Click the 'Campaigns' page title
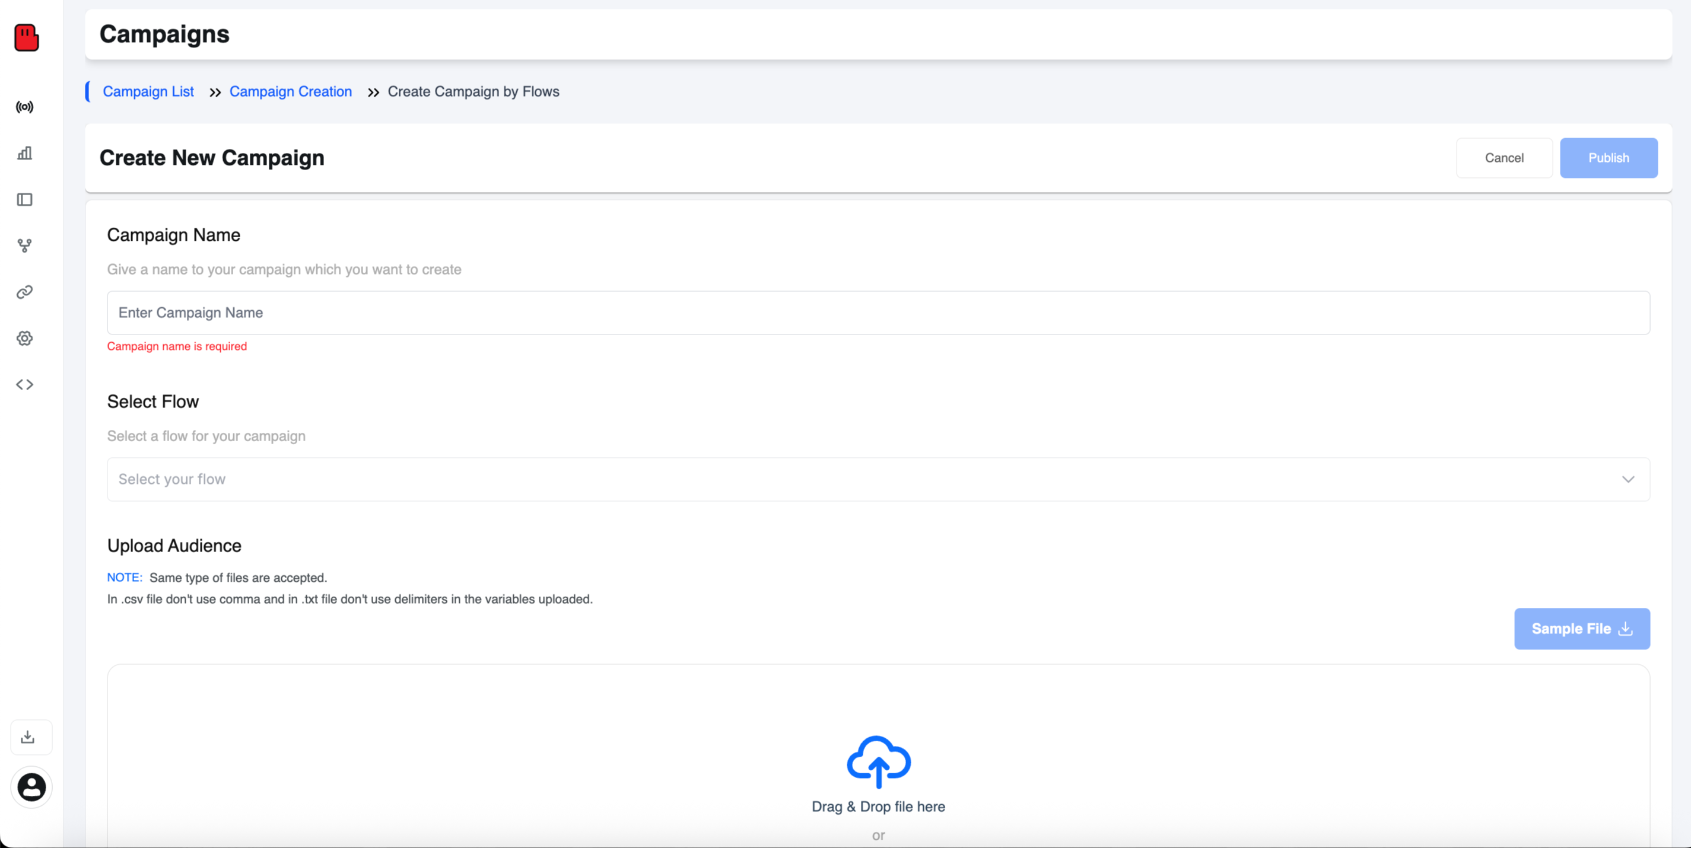The height and width of the screenshot is (848, 1691). click(x=164, y=34)
